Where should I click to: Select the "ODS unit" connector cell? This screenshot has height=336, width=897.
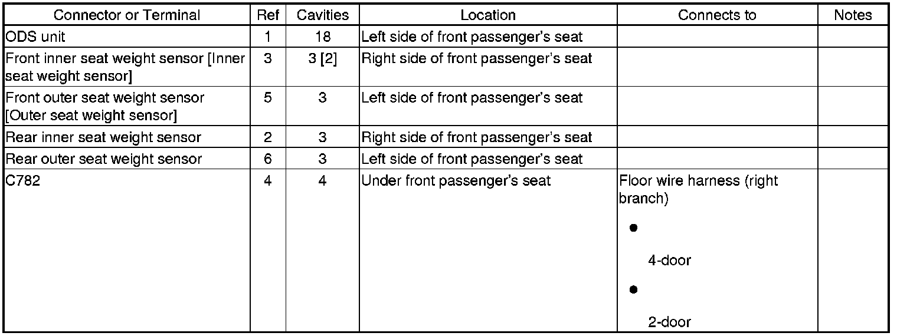tap(35, 37)
